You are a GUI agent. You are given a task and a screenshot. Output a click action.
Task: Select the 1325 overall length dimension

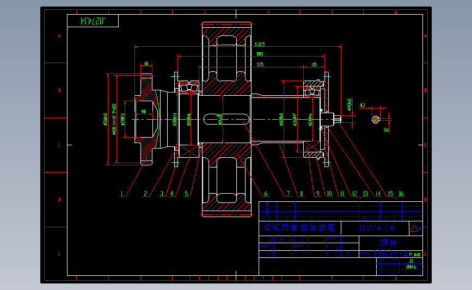pyautogui.click(x=260, y=45)
